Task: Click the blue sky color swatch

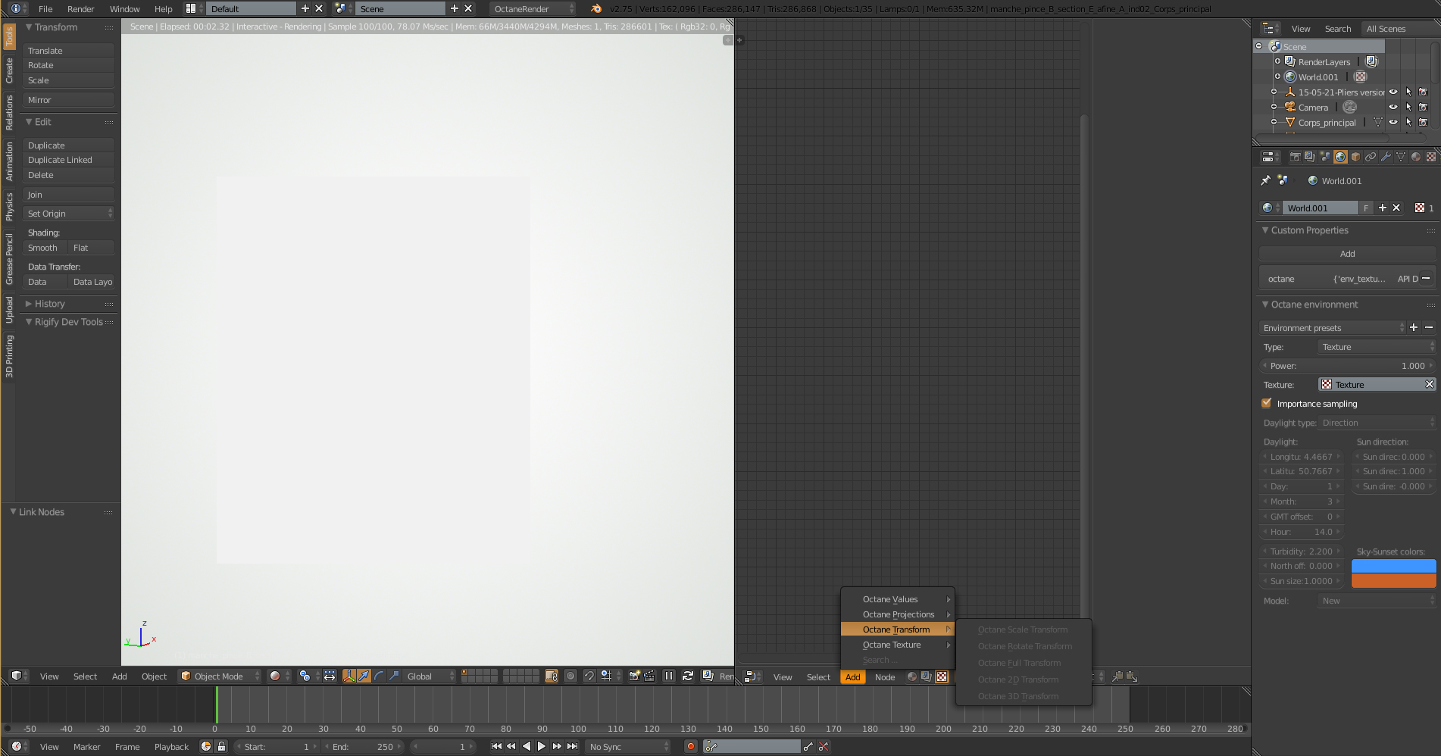Action: [x=1393, y=566]
